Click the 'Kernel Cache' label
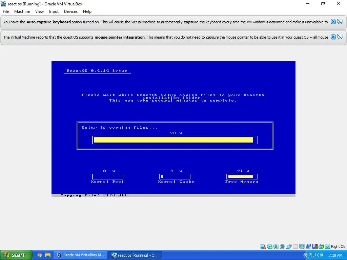 coord(176,182)
